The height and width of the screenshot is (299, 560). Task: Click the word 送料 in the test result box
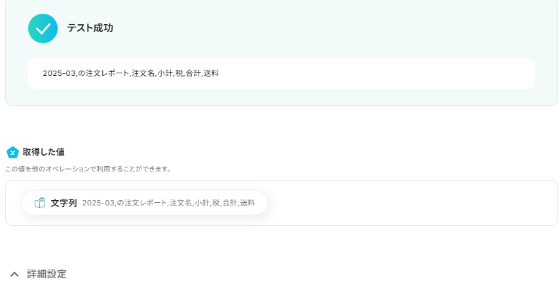point(211,73)
